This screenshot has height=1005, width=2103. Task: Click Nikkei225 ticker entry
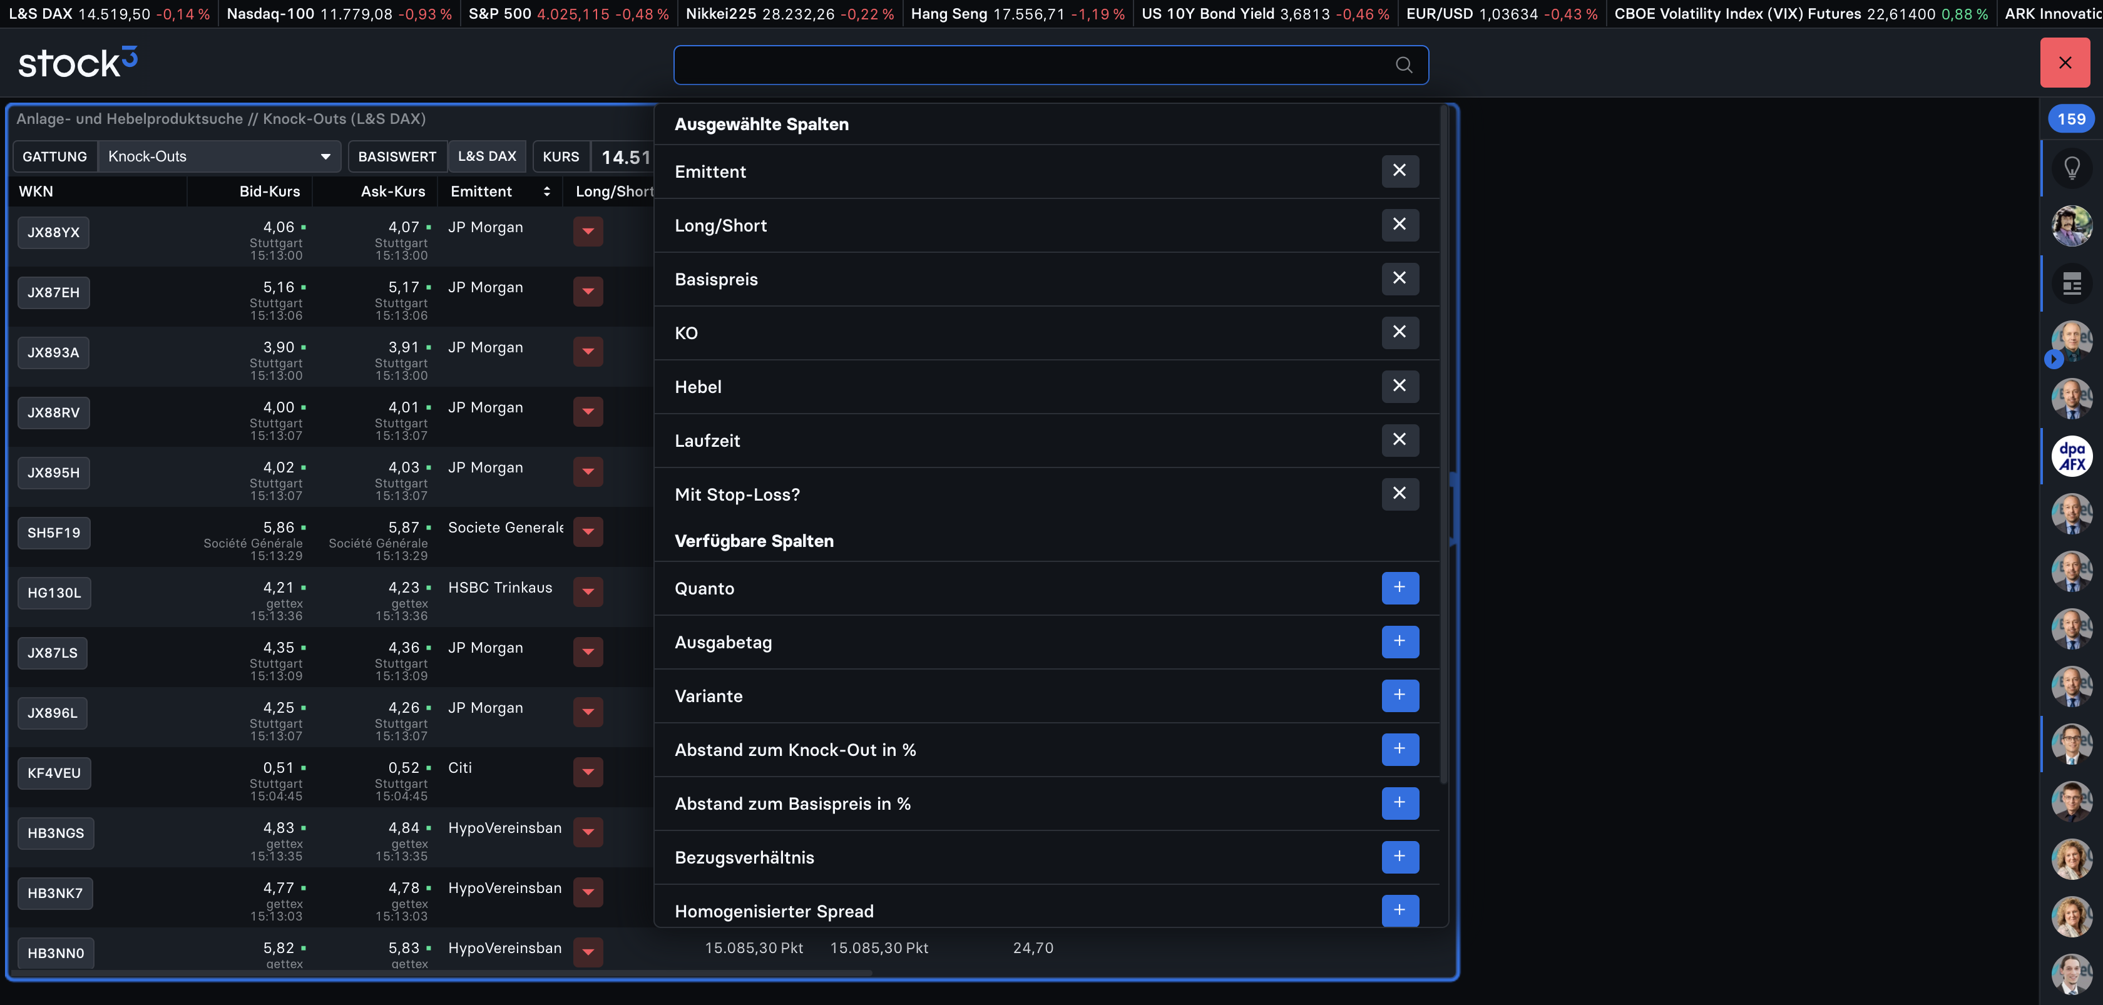coord(789,14)
